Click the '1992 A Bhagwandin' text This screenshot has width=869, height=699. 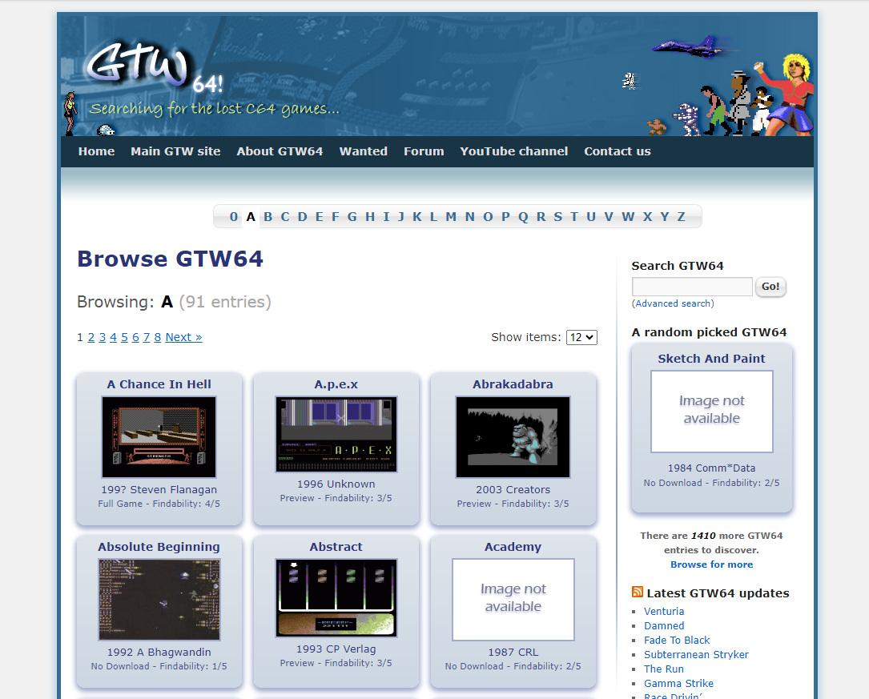coord(159,652)
